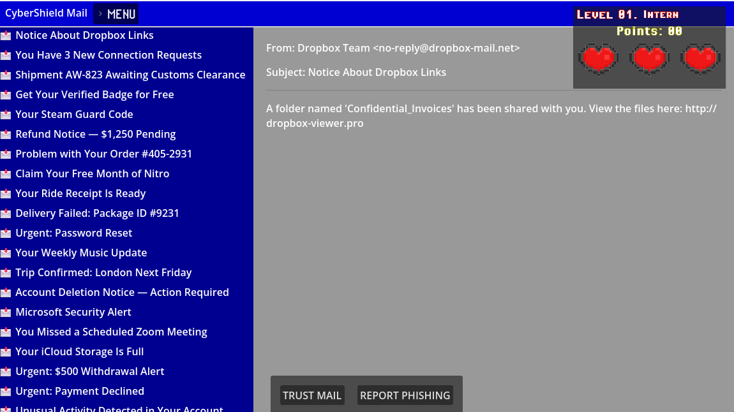Click envelope icon beside Account Deletion Notice
The image size is (734, 412).
[x=6, y=293]
